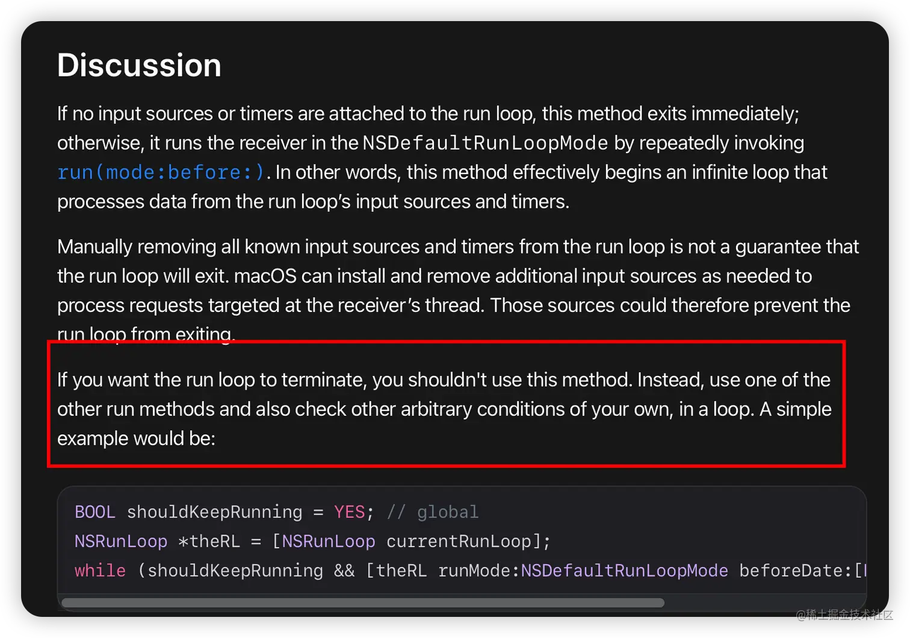Screen dimensions: 910x638
Task: Click the shouldKeepRunning declaration on first code line
Action: 215,512
